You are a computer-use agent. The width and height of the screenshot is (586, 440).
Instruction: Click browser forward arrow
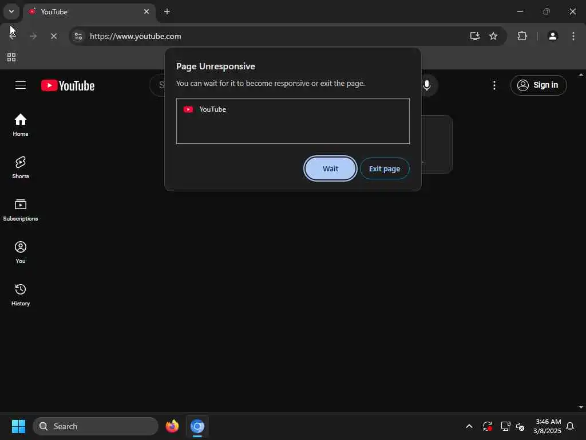coord(33,36)
